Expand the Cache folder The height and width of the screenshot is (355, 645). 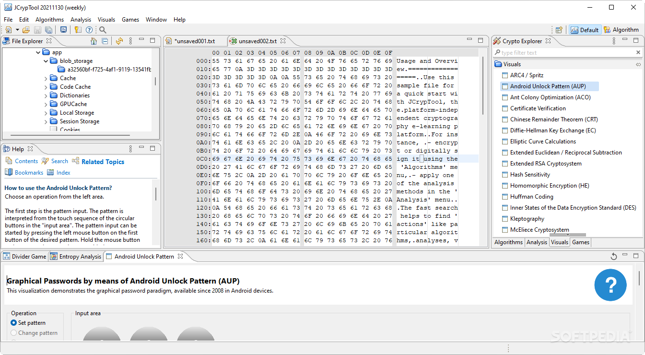tap(46, 78)
